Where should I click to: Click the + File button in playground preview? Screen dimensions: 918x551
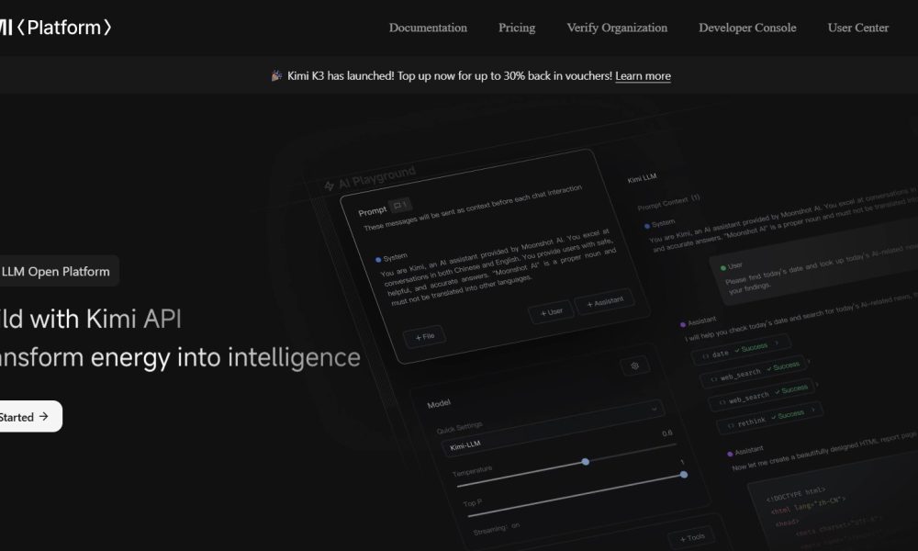coord(424,336)
